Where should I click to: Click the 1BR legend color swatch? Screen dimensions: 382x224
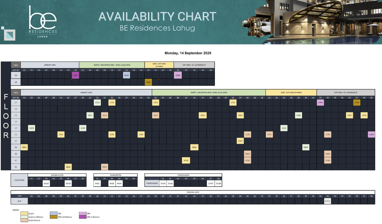click(54, 213)
